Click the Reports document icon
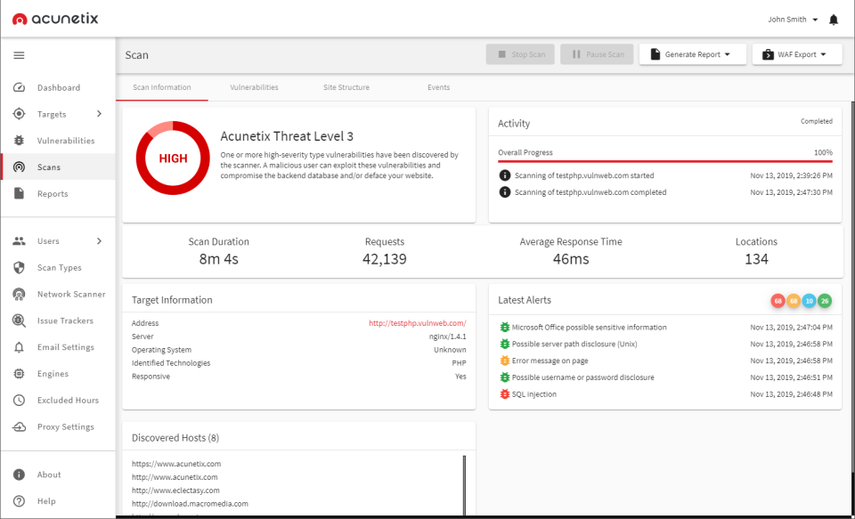Image resolution: width=855 pixels, height=519 pixels. pos(19,193)
